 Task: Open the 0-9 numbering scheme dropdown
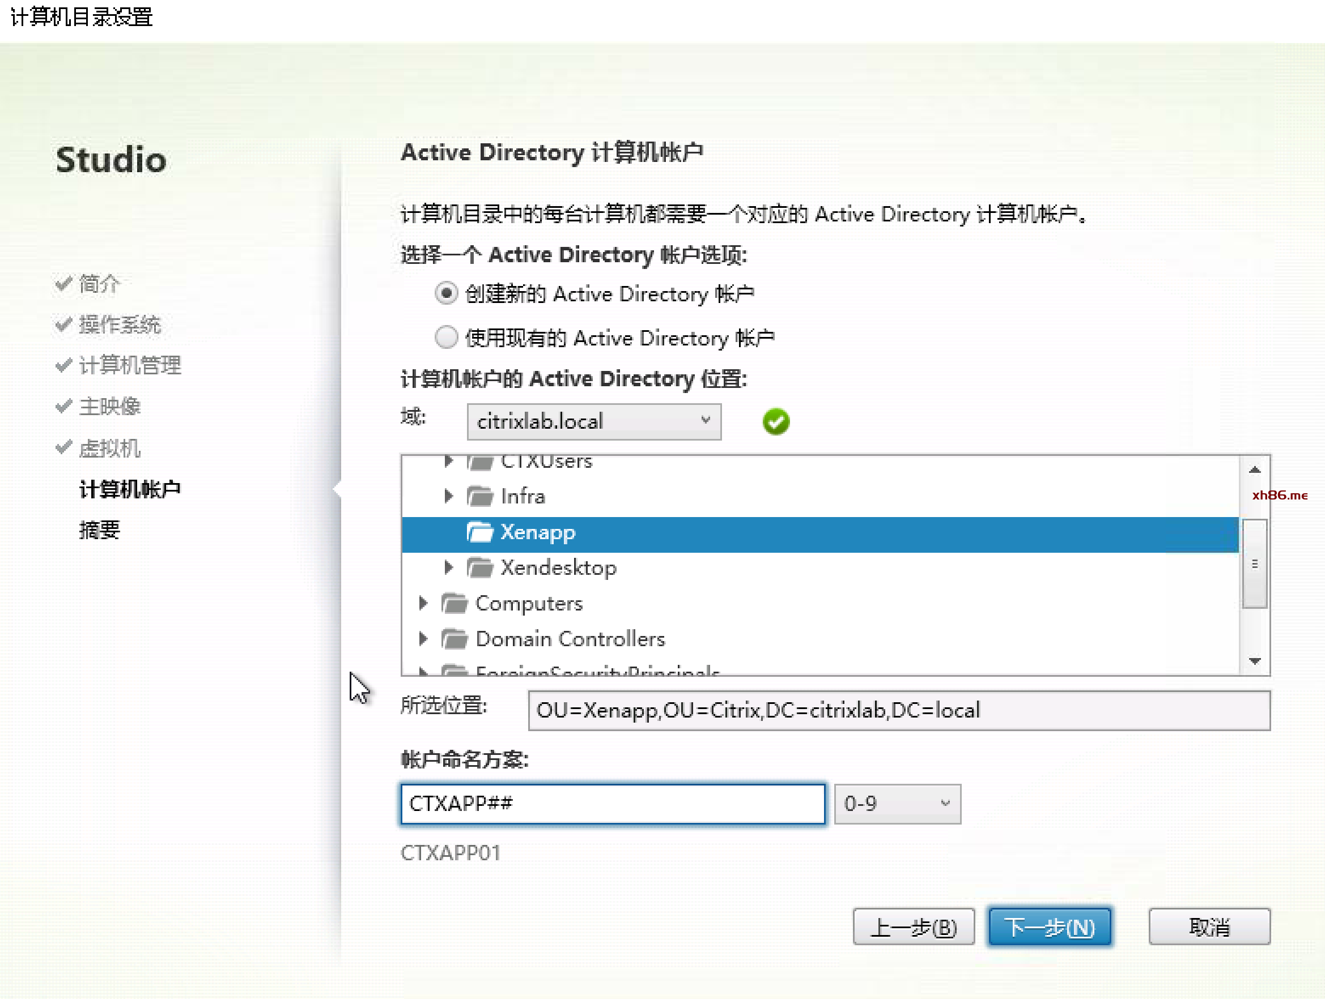(897, 804)
